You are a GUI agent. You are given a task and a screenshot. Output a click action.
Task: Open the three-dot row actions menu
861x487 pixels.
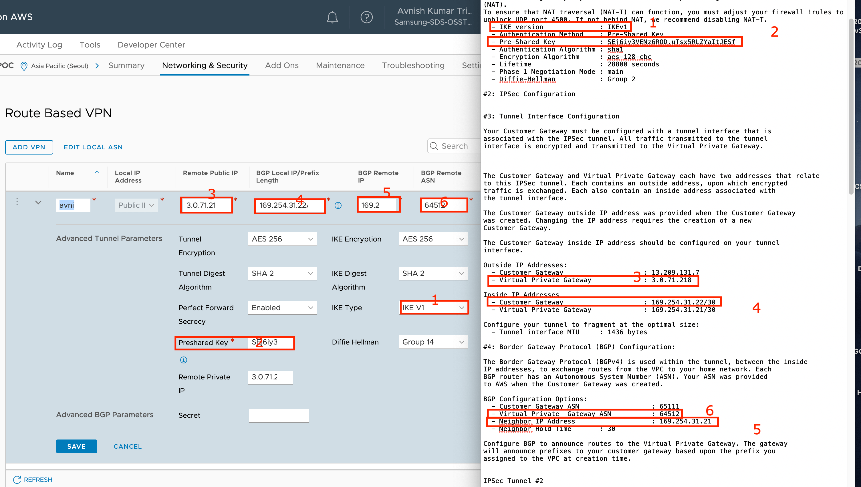click(x=17, y=202)
